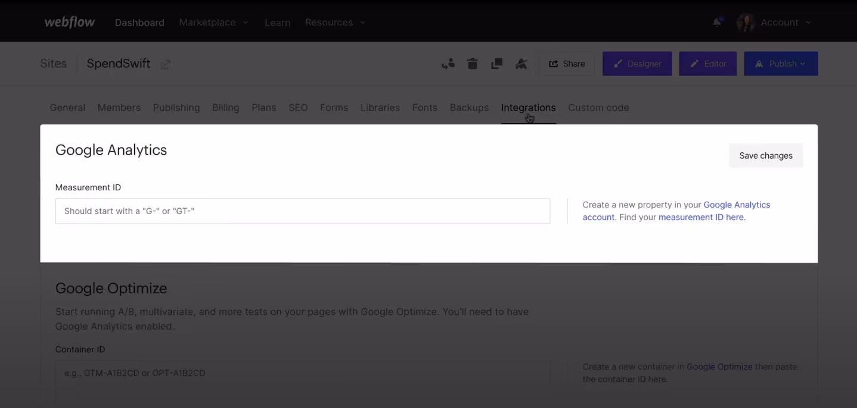
Task: Click the Webflow logo
Action: point(70,23)
